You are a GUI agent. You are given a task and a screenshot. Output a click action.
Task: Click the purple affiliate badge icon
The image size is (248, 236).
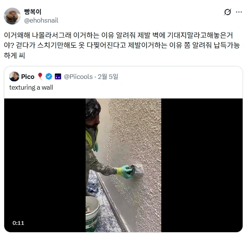(58, 77)
